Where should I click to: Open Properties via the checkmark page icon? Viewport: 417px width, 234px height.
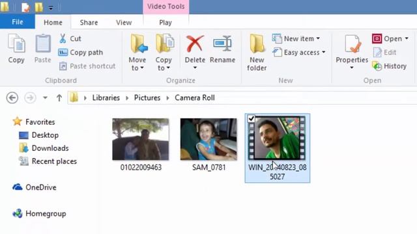(352, 44)
